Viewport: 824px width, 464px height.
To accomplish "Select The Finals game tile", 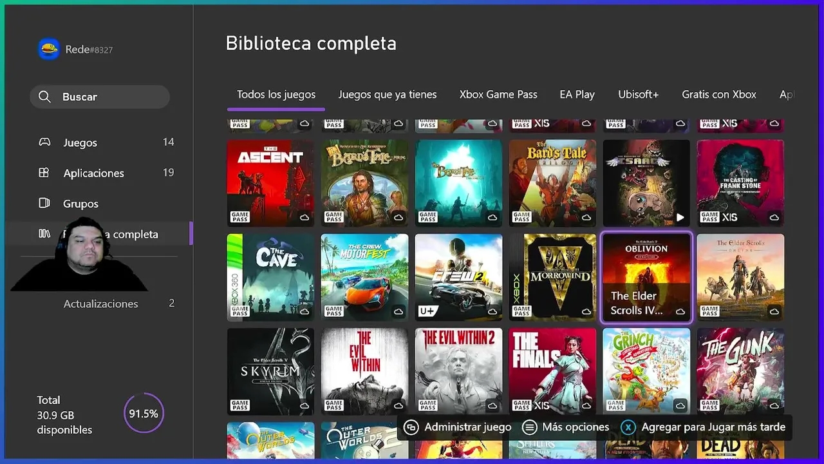I will [x=552, y=371].
